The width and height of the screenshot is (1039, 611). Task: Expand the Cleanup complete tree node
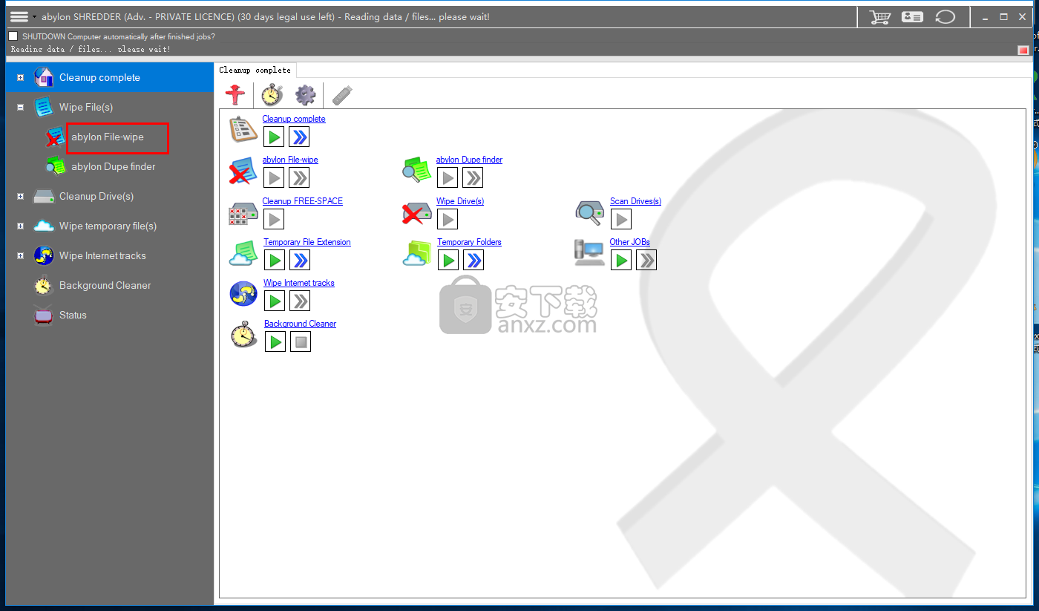[21, 77]
